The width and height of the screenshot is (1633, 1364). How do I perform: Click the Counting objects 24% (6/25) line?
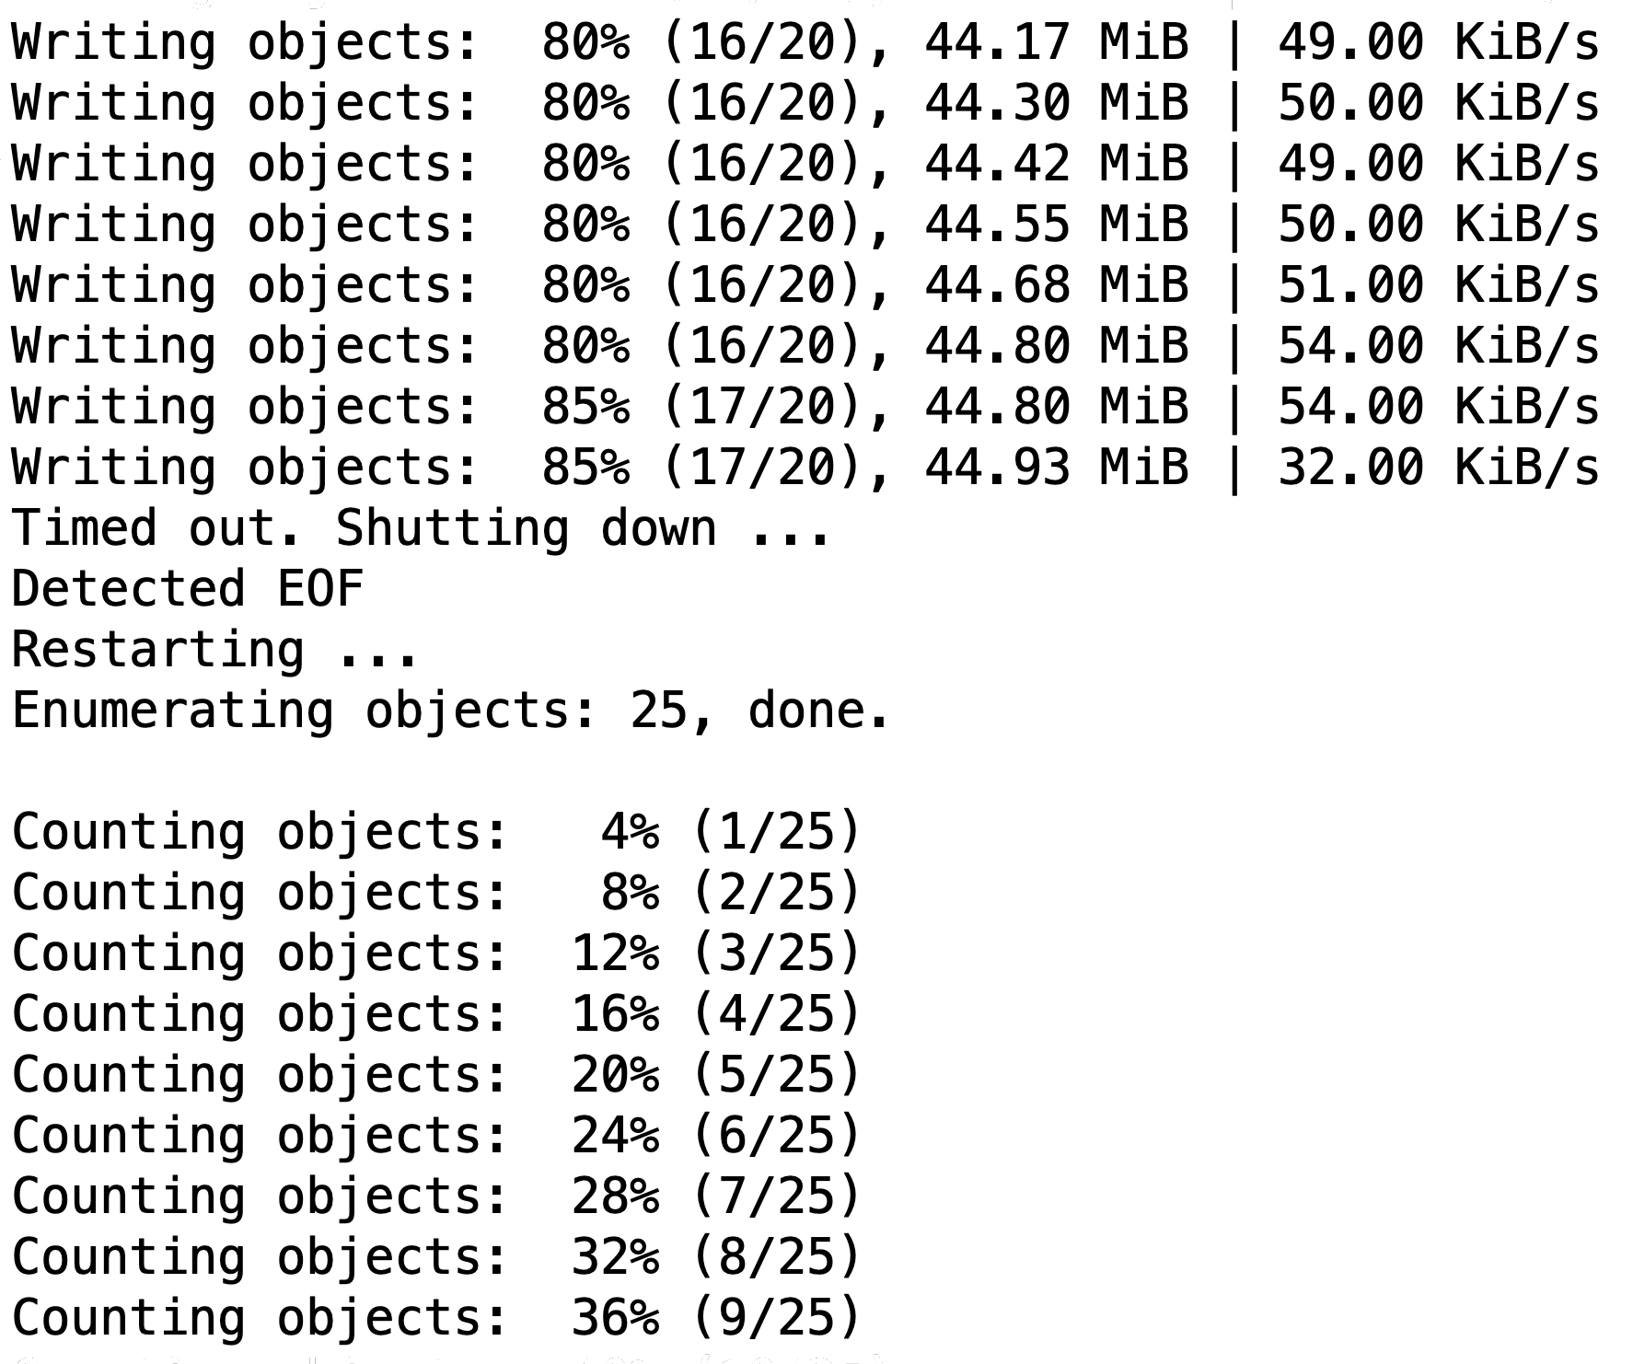tap(435, 1136)
